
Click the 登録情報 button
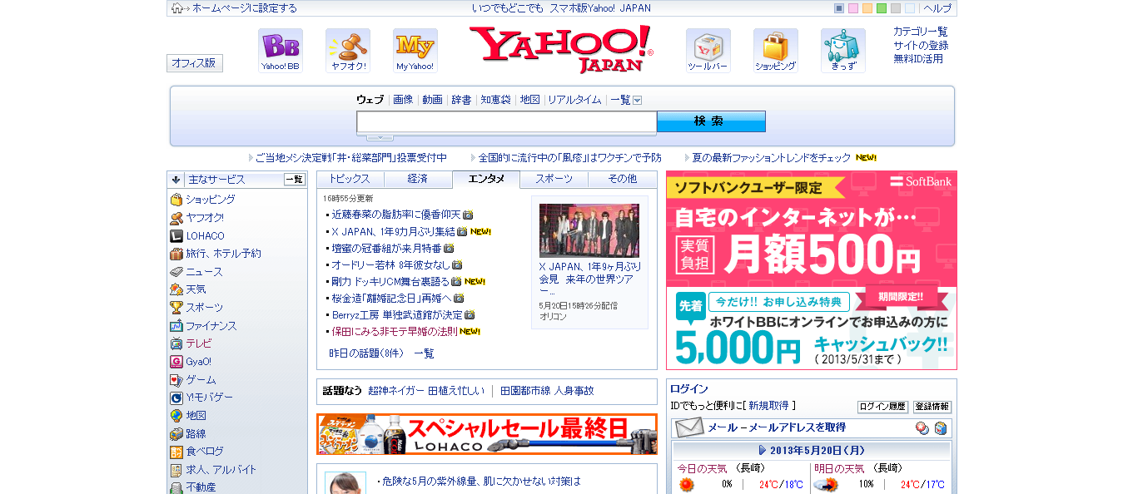(x=932, y=407)
